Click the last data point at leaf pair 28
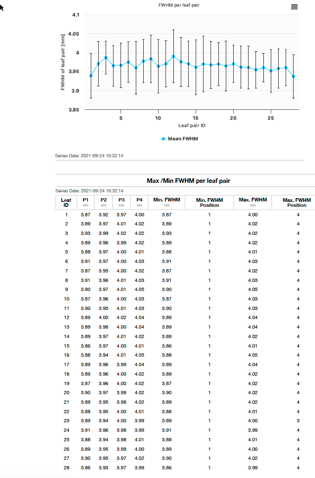The image size is (315, 478). (x=294, y=76)
